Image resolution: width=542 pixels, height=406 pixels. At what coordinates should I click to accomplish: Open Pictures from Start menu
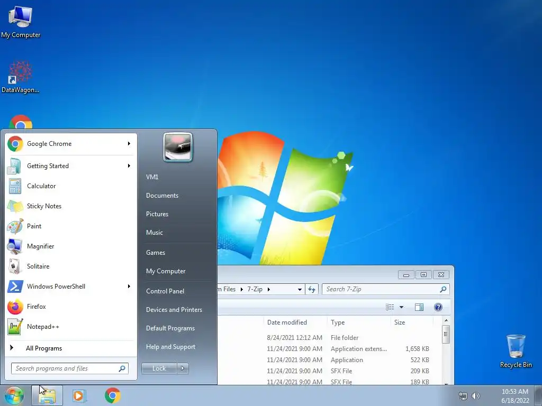pyautogui.click(x=157, y=214)
